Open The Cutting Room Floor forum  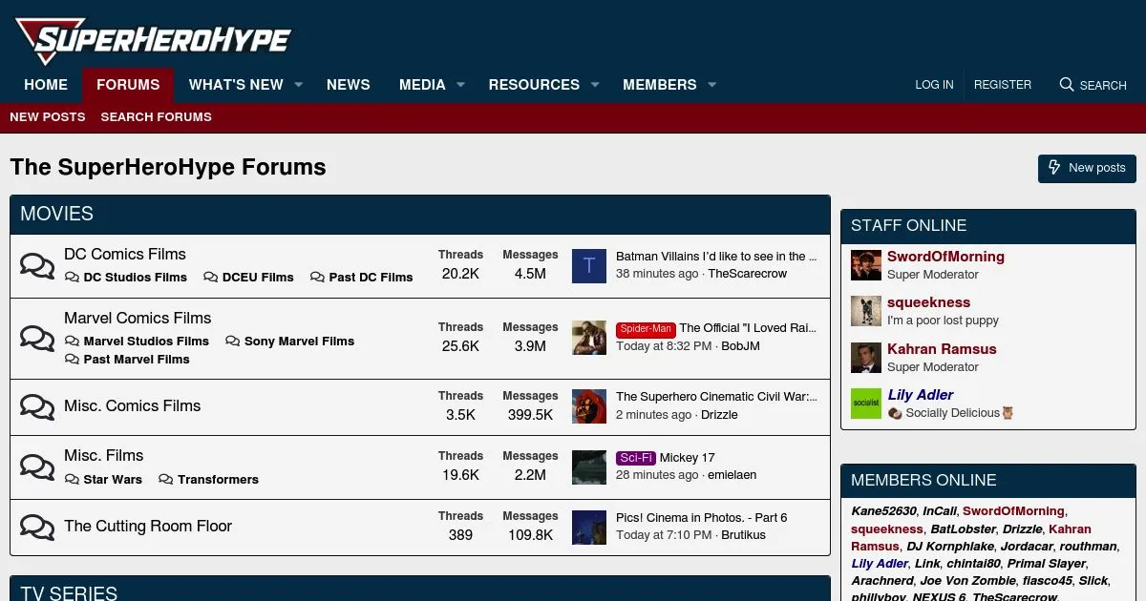[x=148, y=526]
